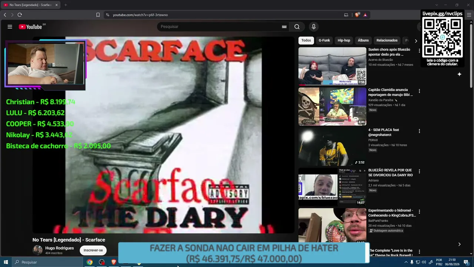Open video titled Suelen chora após Bluezão
Screen dimensions: 474x267
click(x=389, y=52)
